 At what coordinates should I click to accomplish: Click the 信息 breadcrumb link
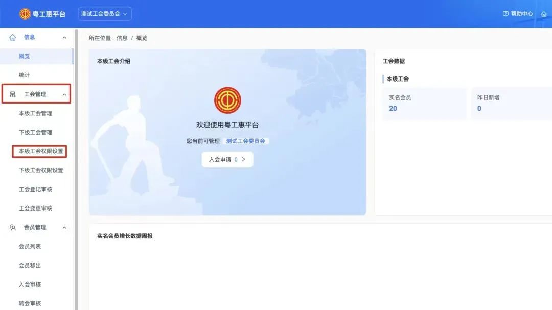pyautogui.click(x=122, y=38)
